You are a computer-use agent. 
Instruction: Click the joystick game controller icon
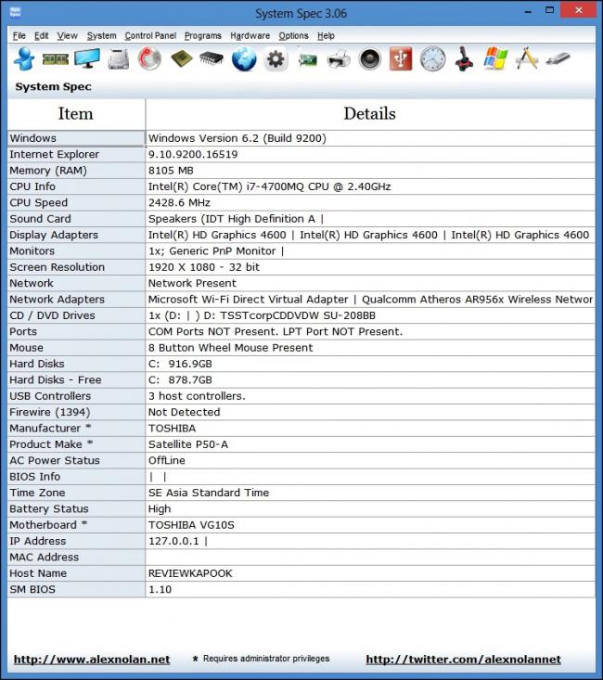click(x=464, y=58)
